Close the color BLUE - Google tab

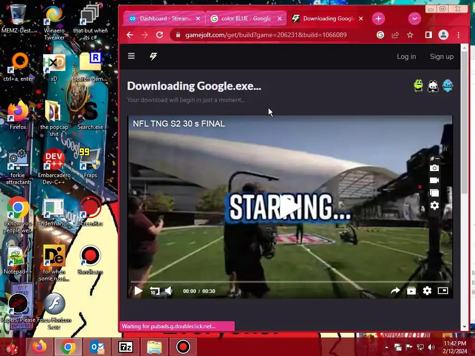[280, 19]
